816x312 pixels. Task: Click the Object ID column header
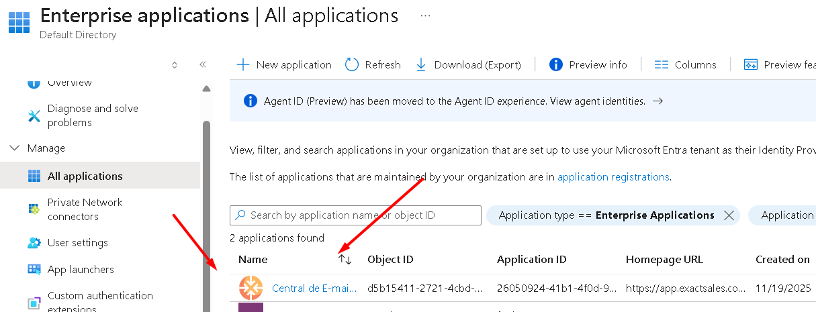(390, 259)
